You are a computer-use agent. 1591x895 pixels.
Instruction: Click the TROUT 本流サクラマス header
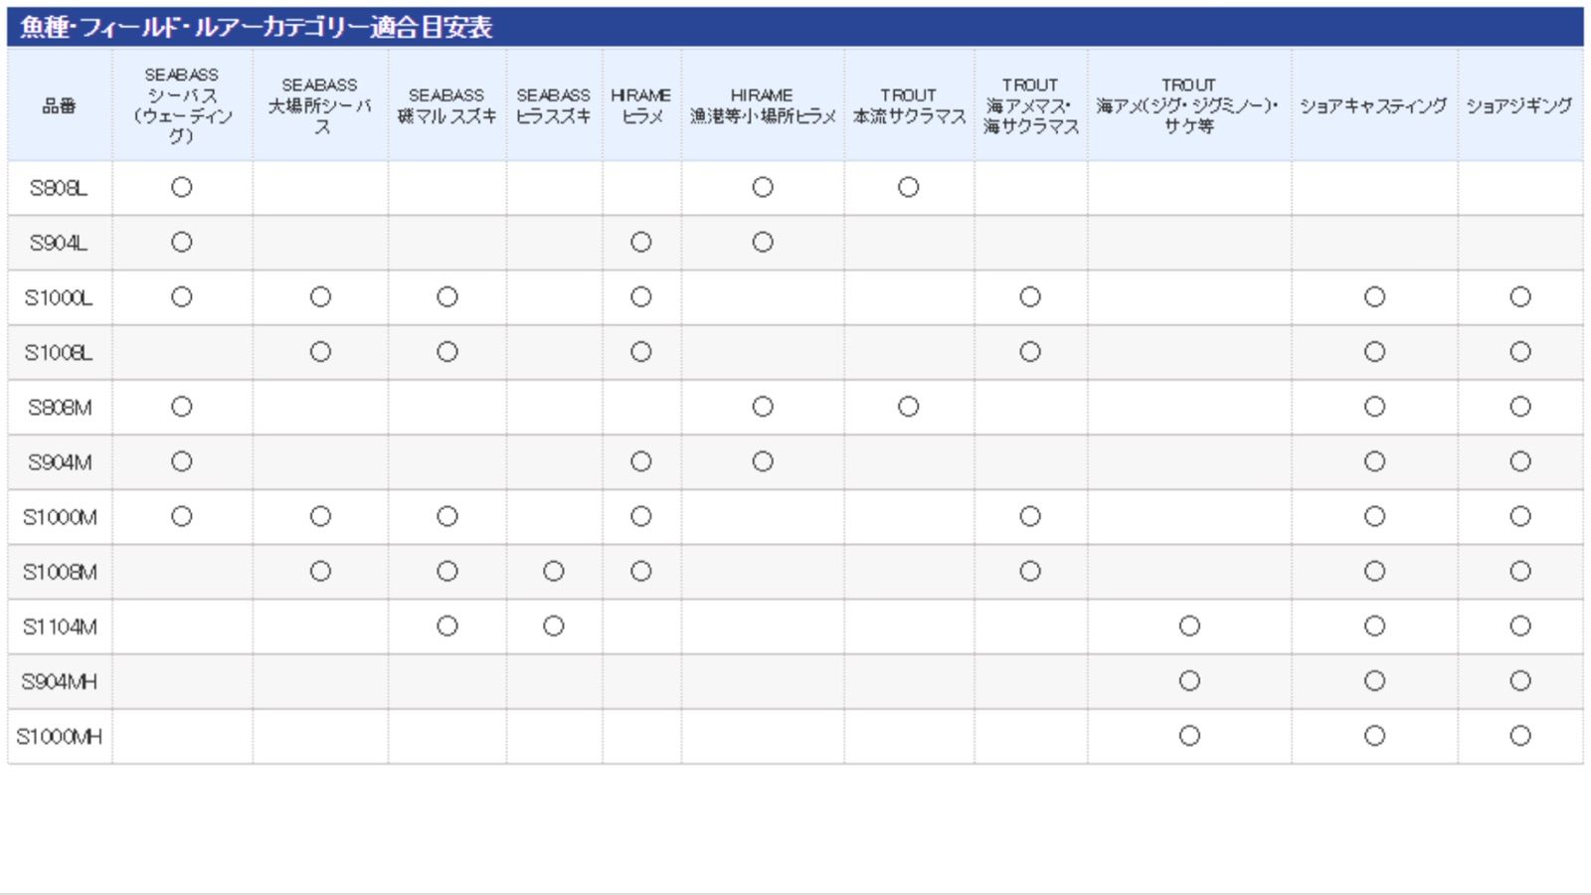[x=908, y=105]
